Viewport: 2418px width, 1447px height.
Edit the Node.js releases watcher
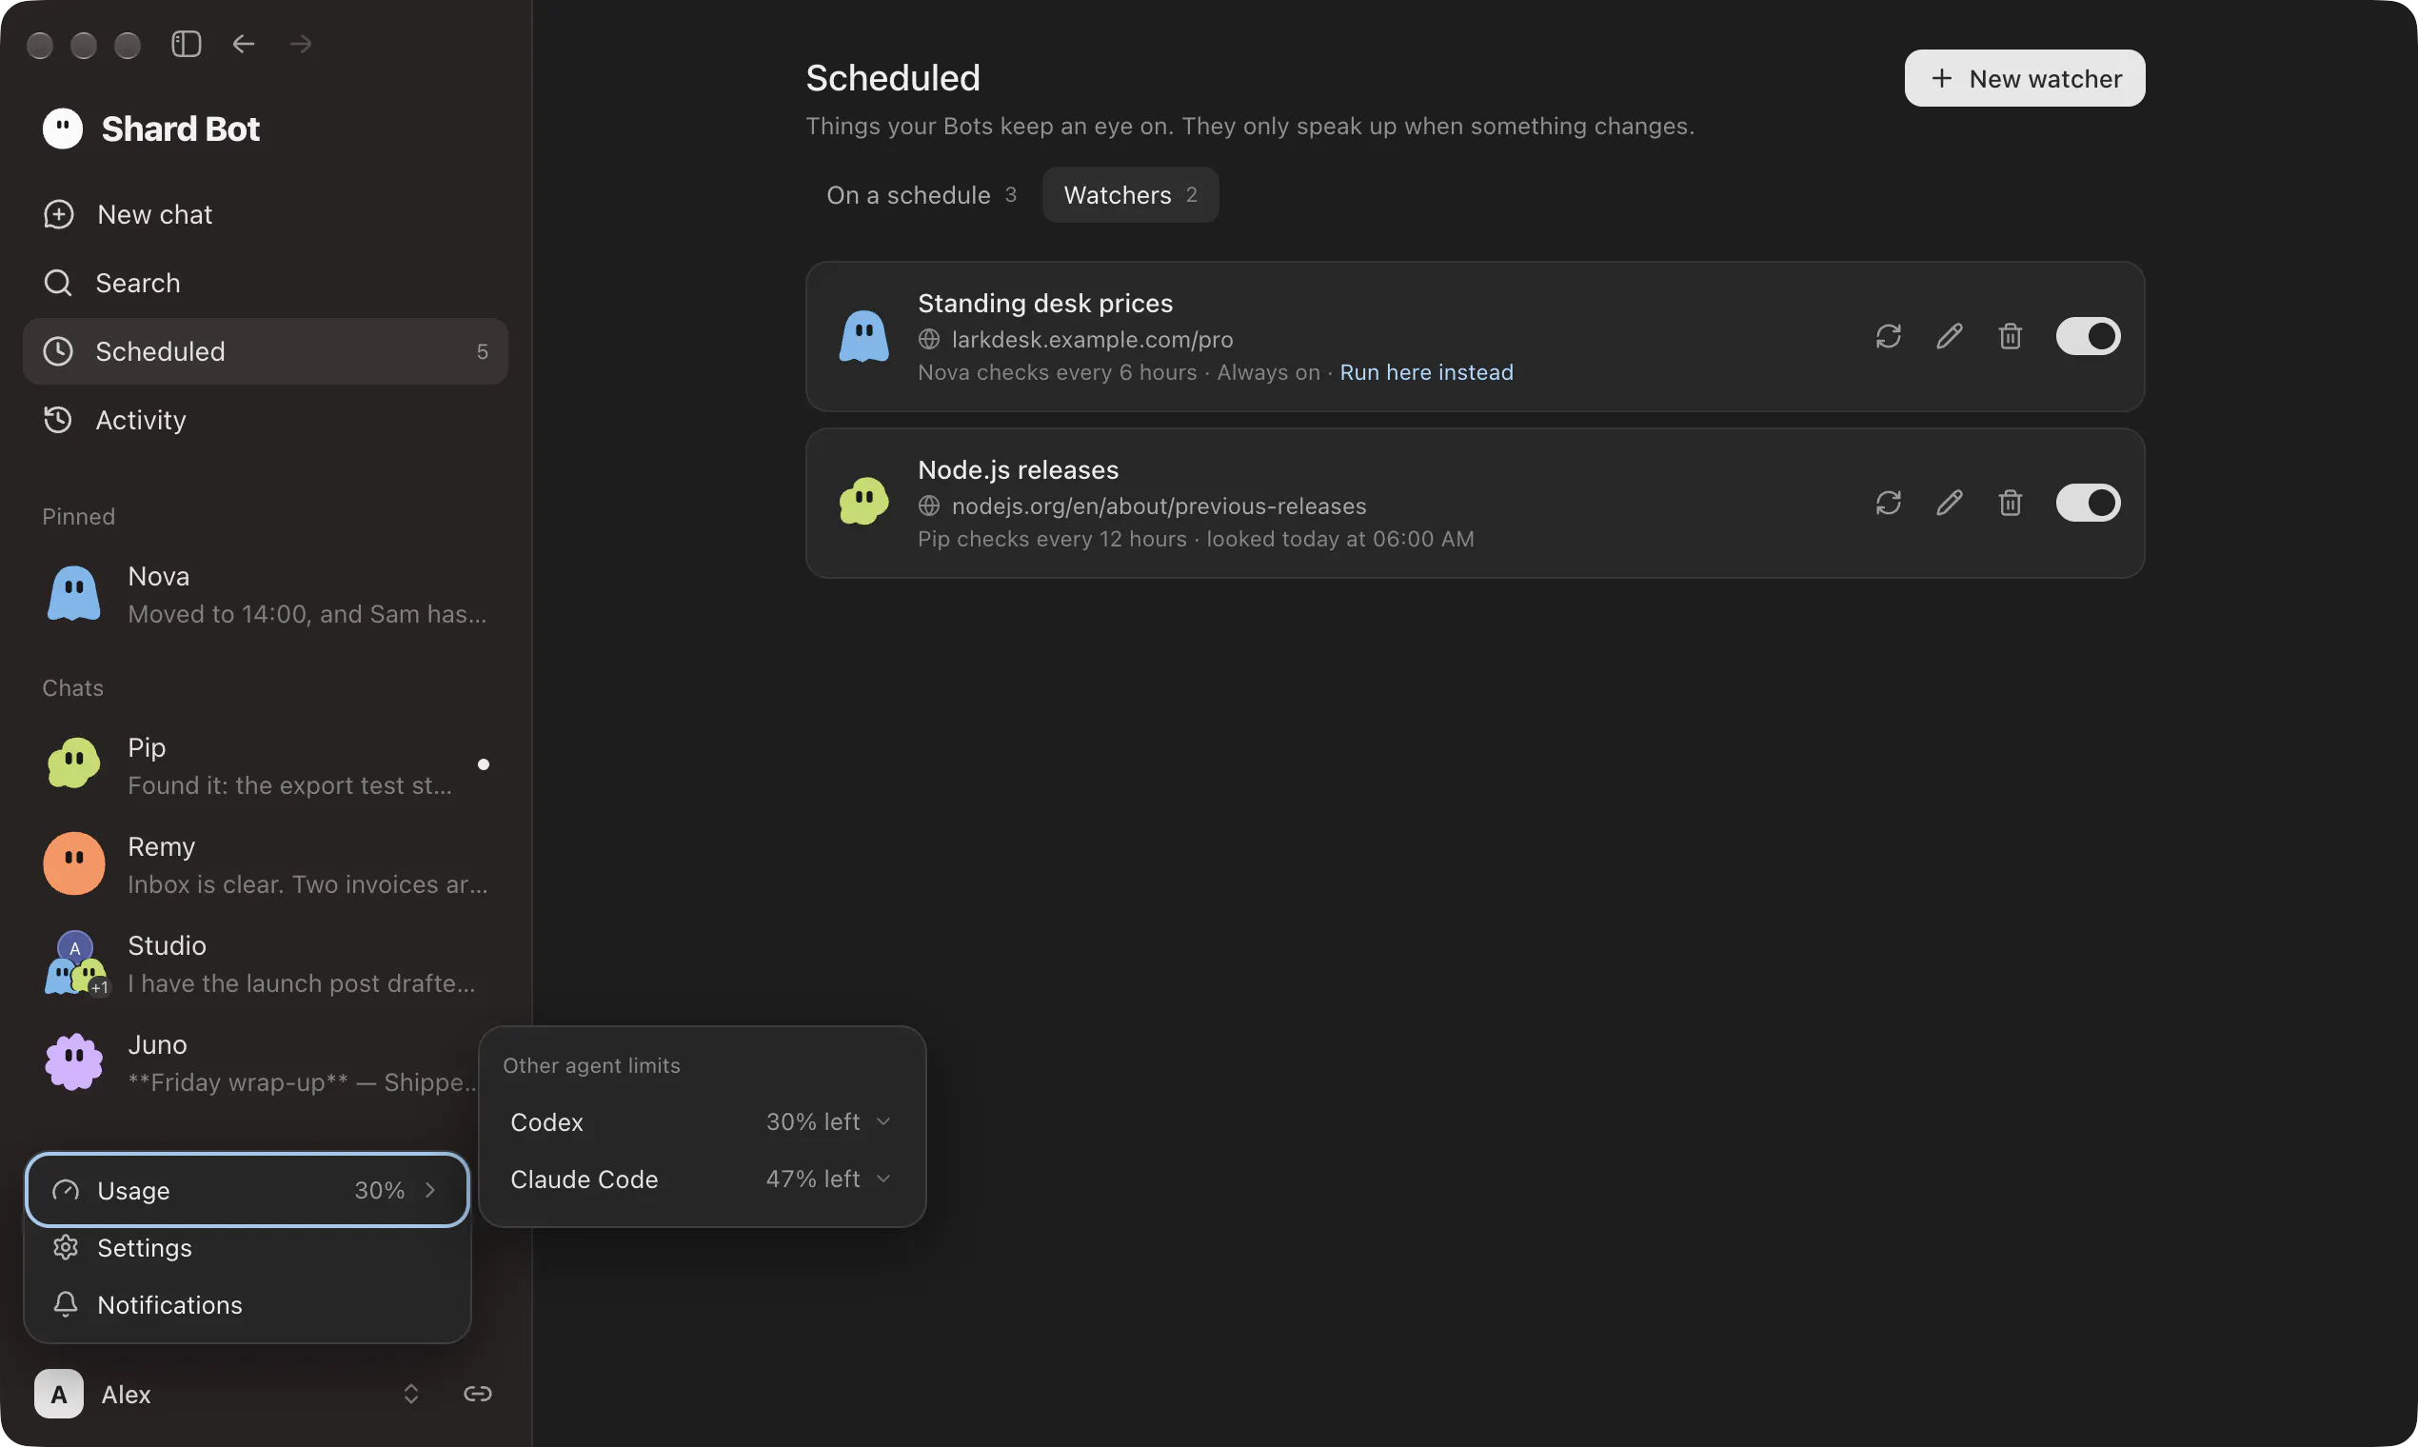pos(1949,504)
